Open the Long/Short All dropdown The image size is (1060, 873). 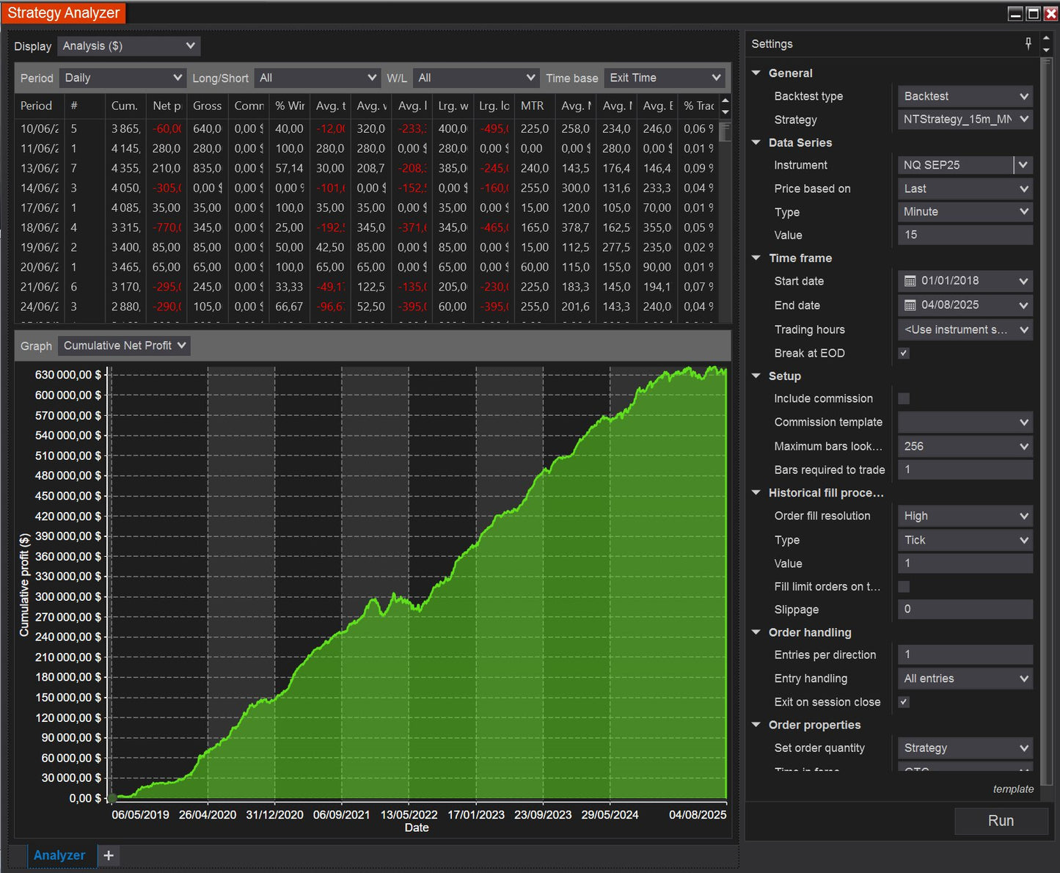tap(317, 78)
